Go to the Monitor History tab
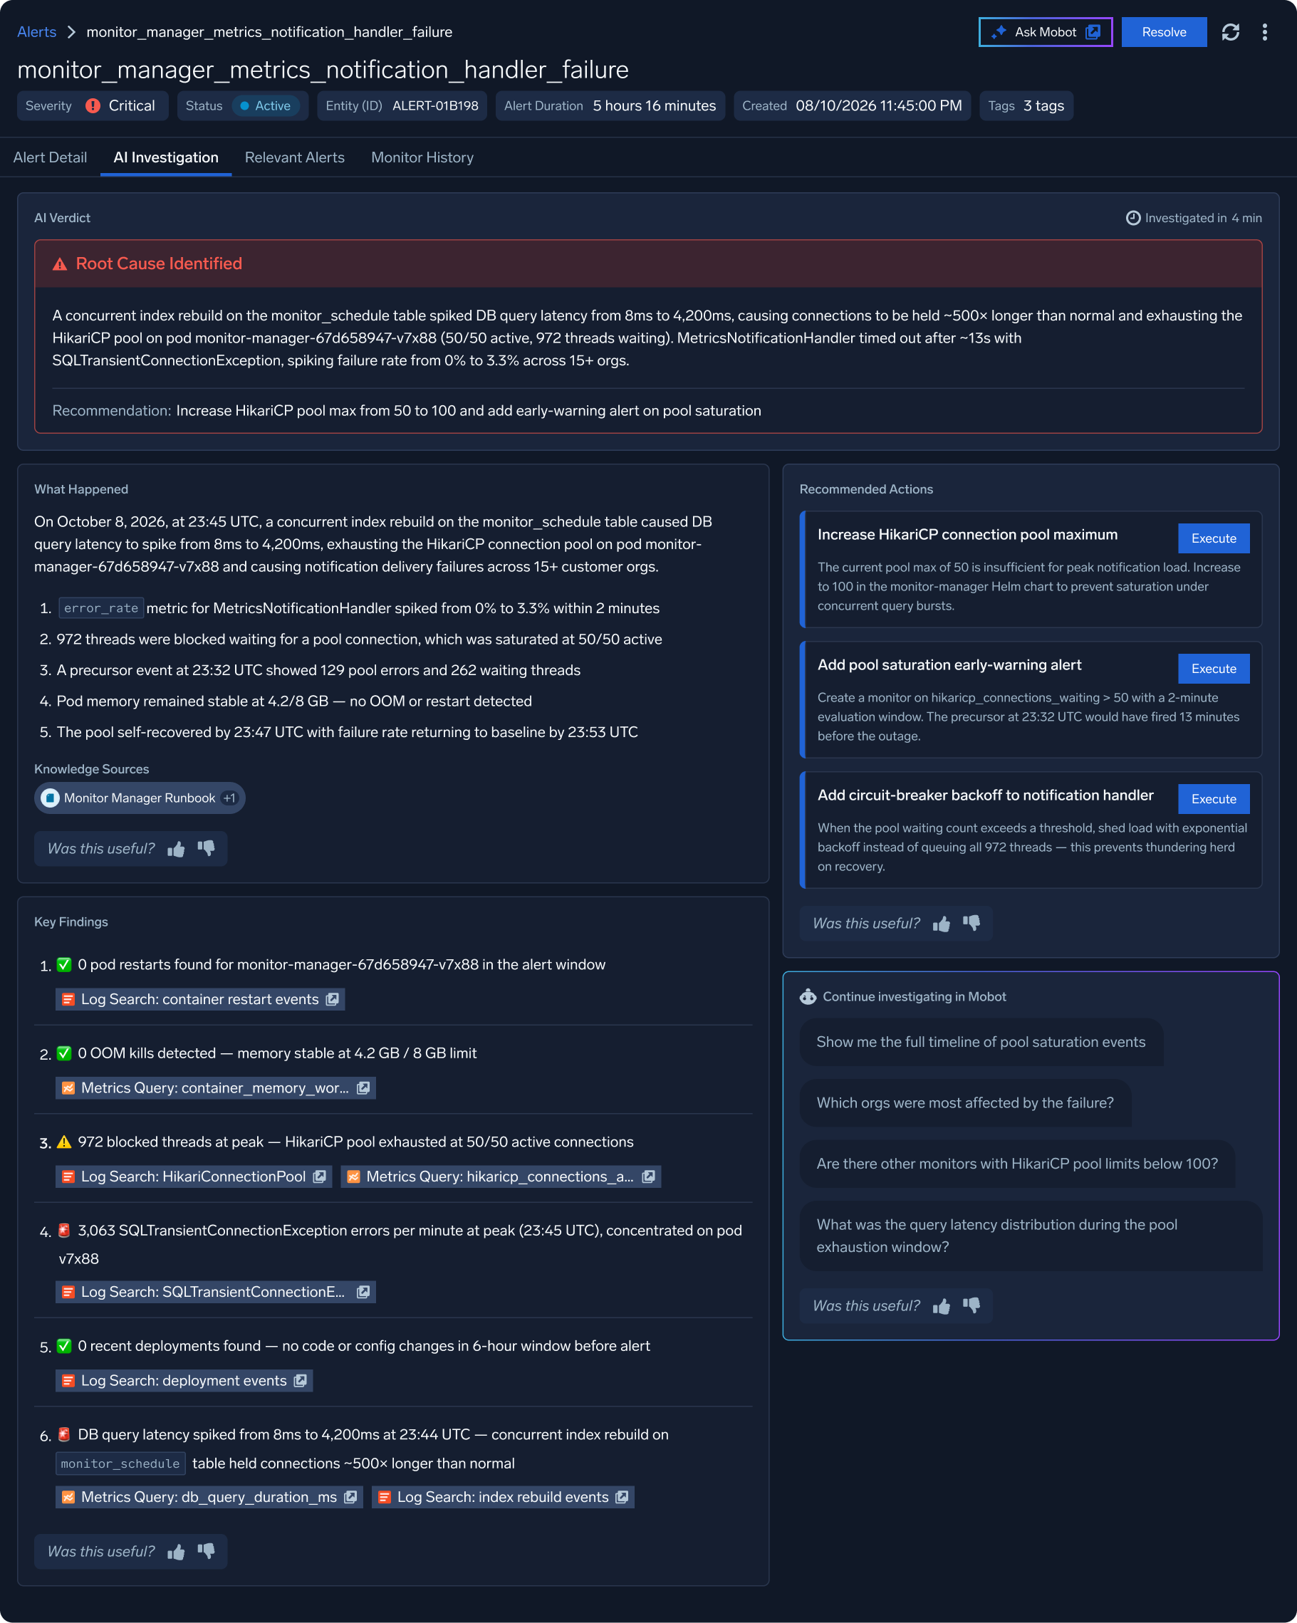The height and width of the screenshot is (1623, 1297). [422, 158]
